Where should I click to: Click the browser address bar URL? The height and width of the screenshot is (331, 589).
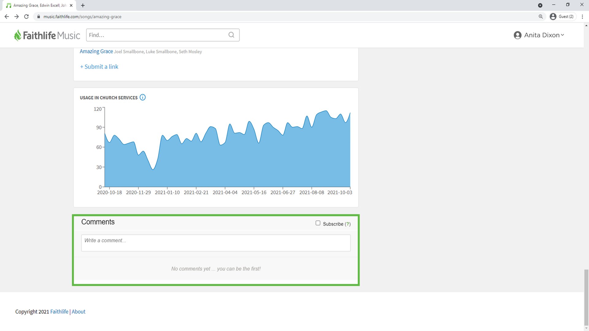(x=82, y=17)
